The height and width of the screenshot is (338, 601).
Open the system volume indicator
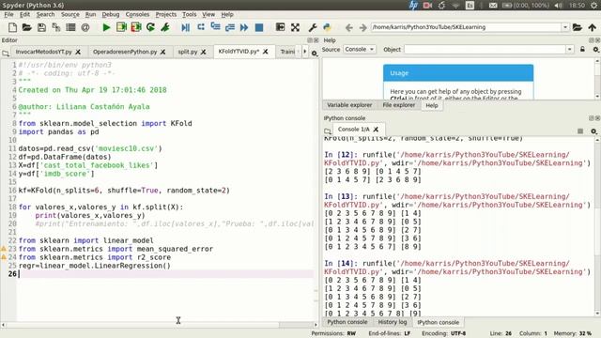(558, 6)
